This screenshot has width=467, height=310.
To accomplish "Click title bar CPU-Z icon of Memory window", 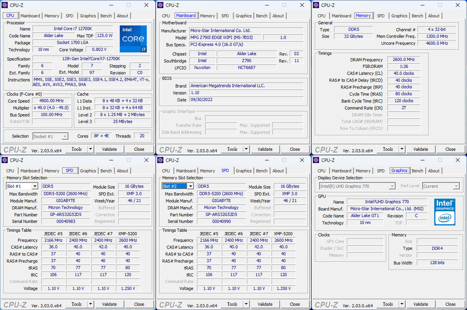I will point(316,5).
